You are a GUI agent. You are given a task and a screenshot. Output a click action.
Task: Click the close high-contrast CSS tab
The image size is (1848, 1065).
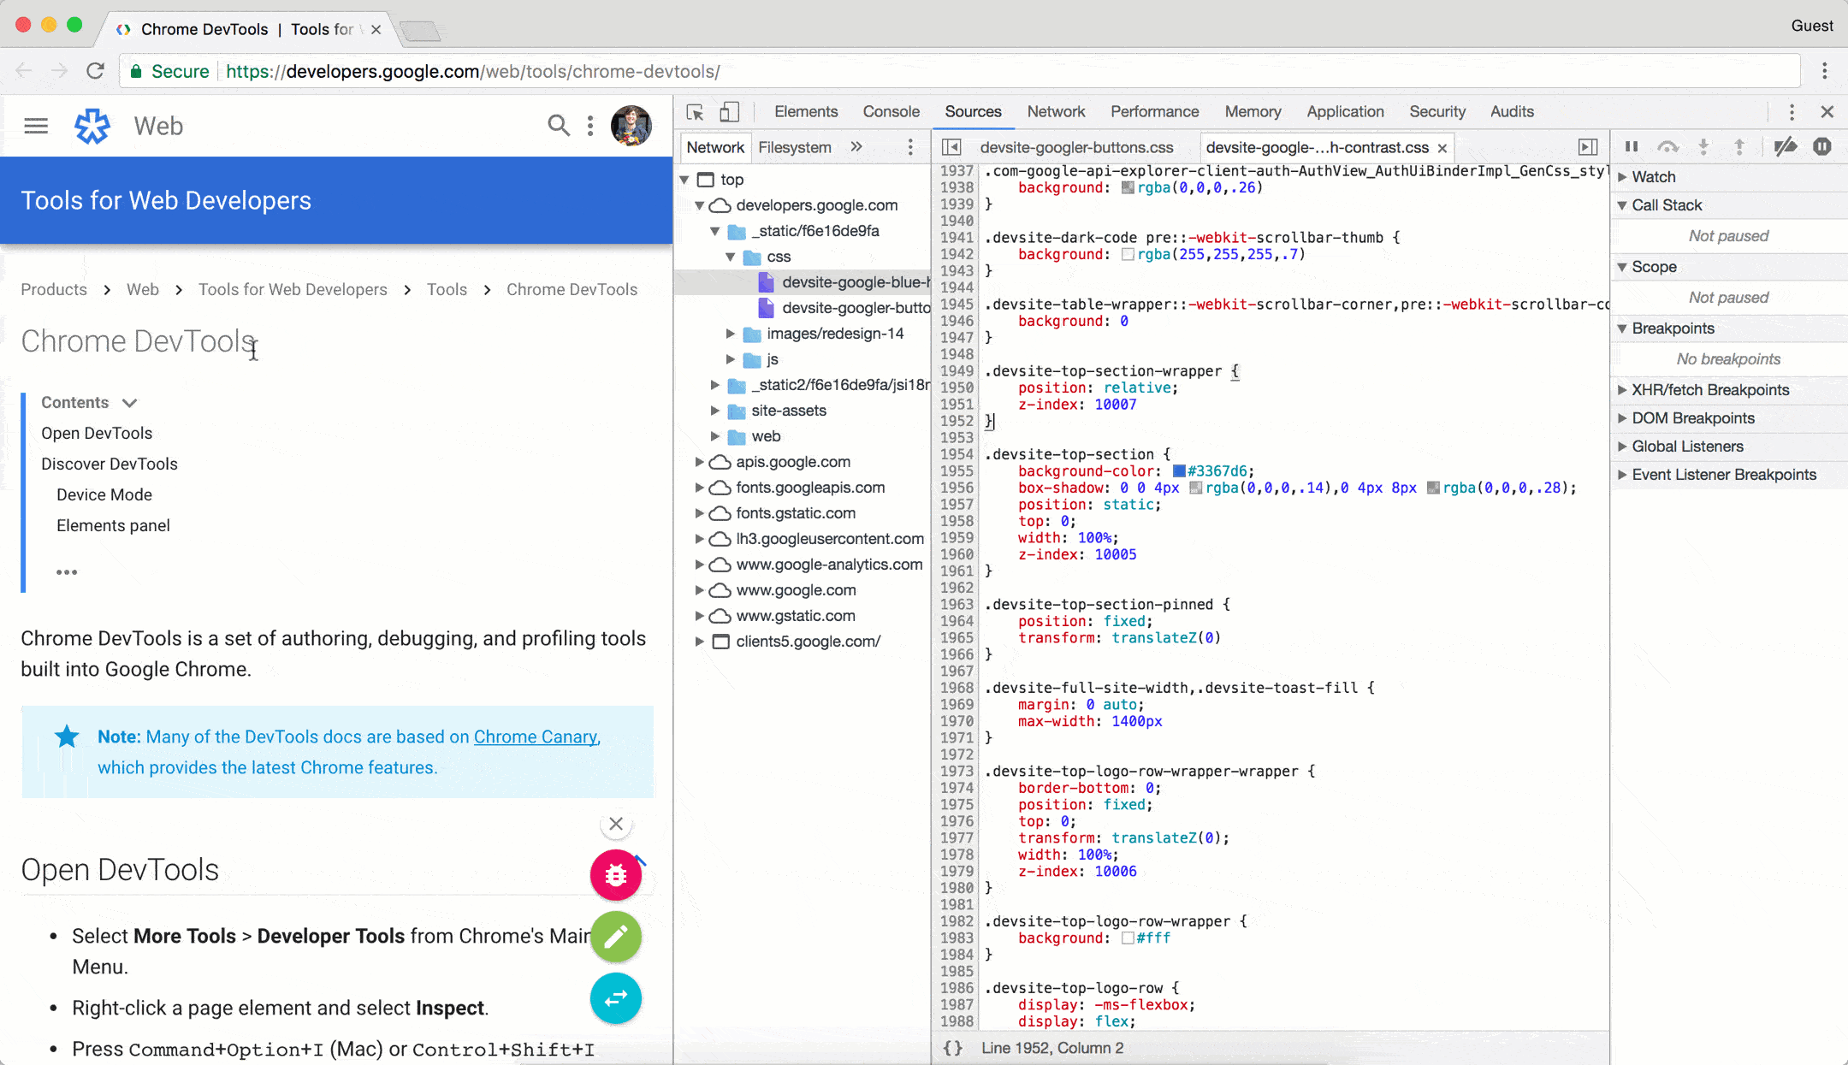point(1442,147)
